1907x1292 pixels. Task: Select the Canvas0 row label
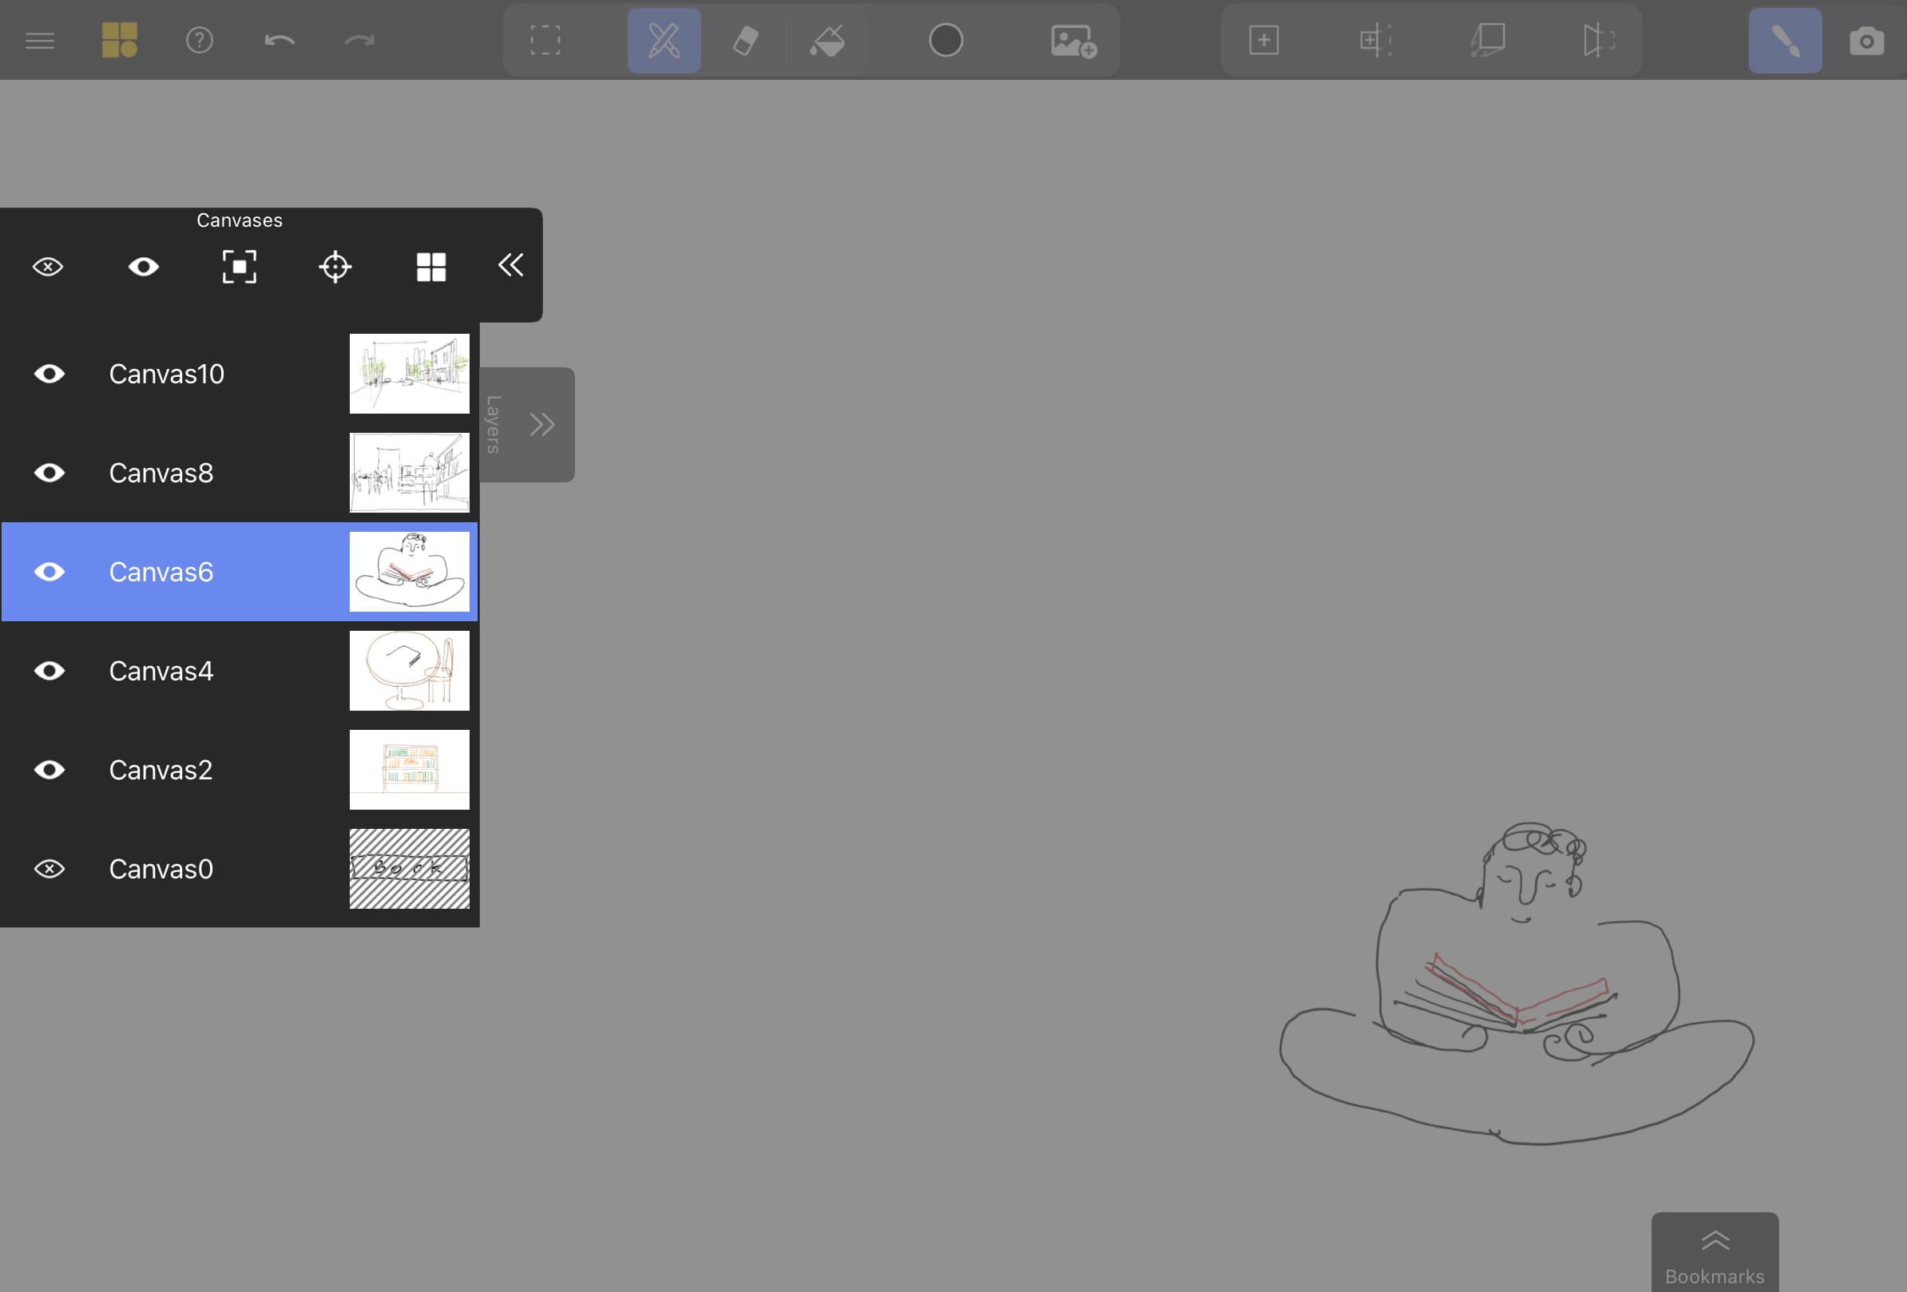[x=161, y=869]
